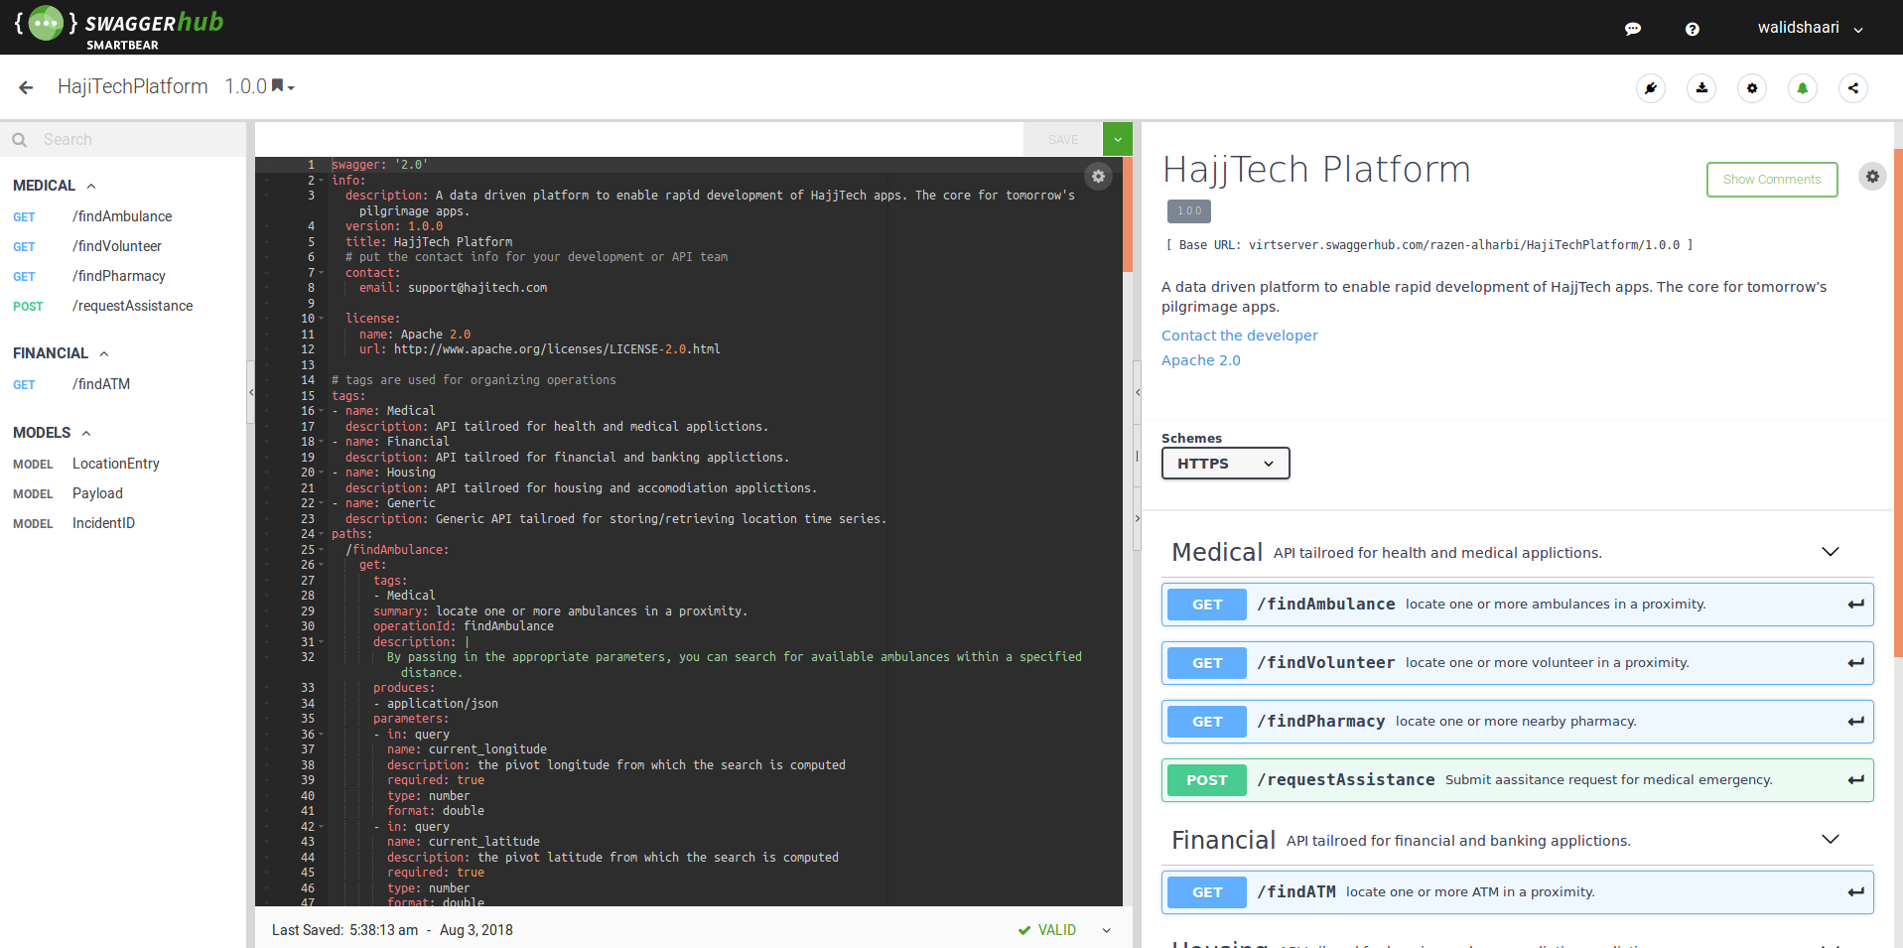The width and height of the screenshot is (1903, 948).
Task: Click arrow icon on /findPharmacy operation row
Action: (1855, 722)
